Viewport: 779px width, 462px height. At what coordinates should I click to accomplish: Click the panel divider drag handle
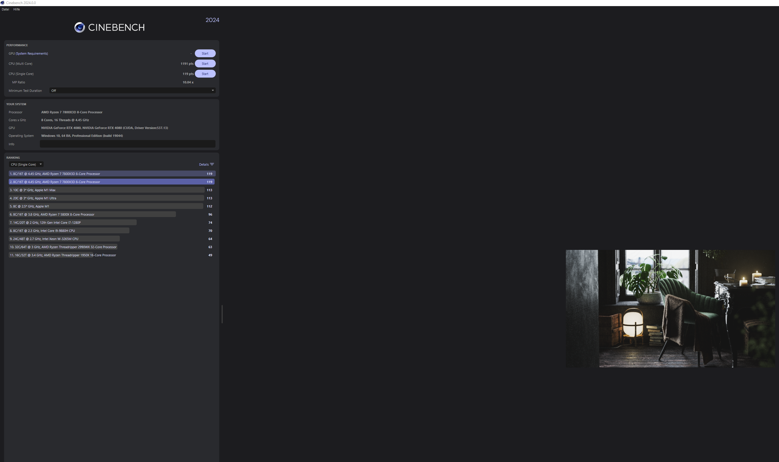click(x=222, y=314)
